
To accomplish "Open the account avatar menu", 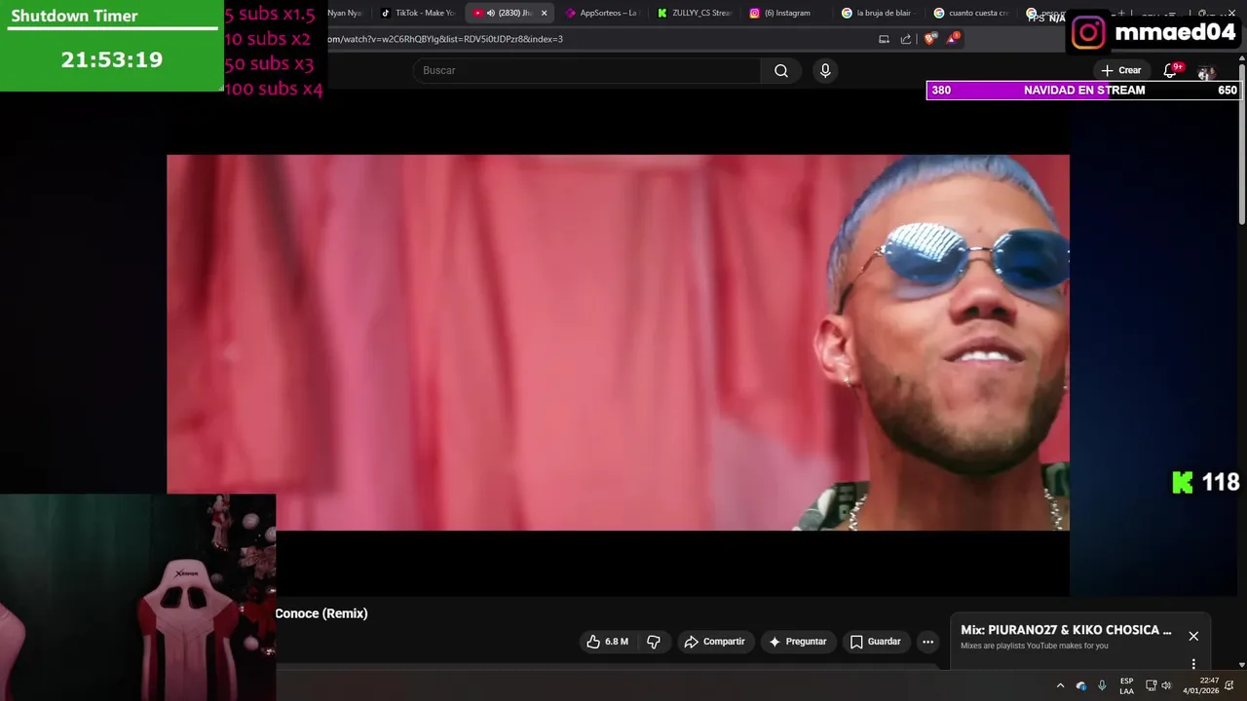I will click(x=1206, y=72).
